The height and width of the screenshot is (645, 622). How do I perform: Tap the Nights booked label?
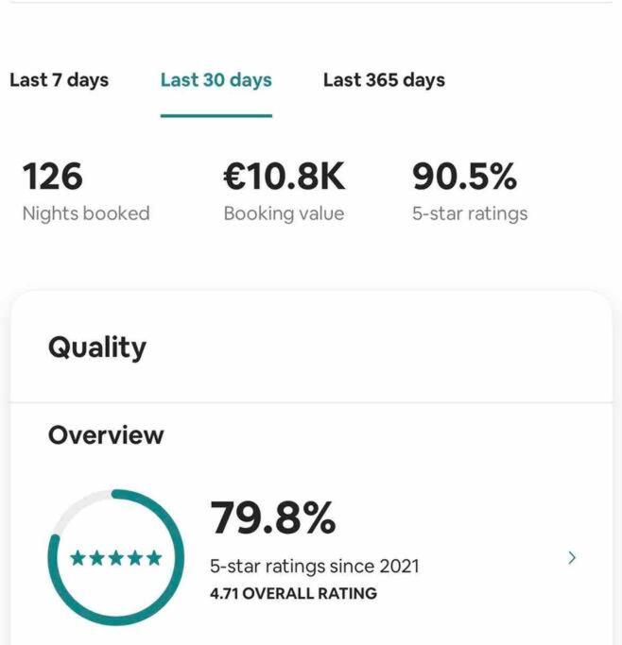click(x=86, y=213)
